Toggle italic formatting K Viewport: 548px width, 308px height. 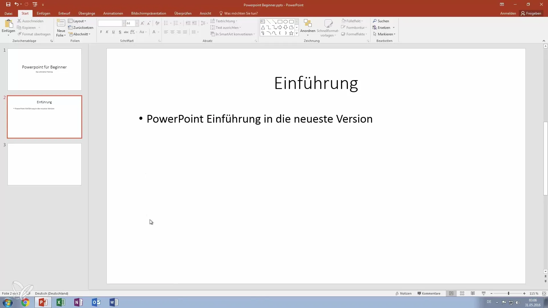107,32
